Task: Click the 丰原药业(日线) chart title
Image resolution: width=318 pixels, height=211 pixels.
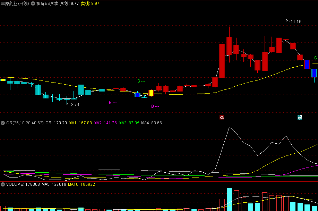Action: pyautogui.click(x=15, y=3)
